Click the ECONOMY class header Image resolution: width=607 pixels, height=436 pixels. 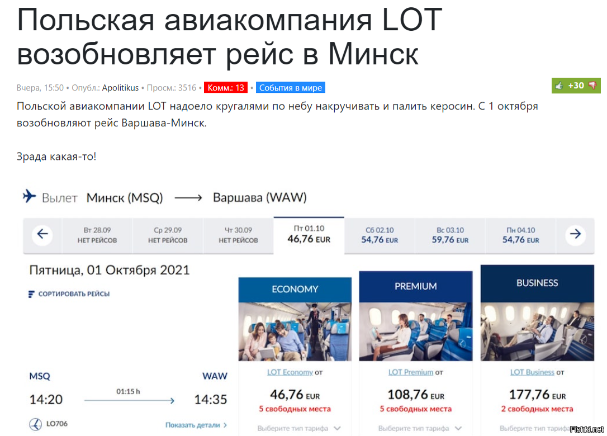(x=295, y=290)
